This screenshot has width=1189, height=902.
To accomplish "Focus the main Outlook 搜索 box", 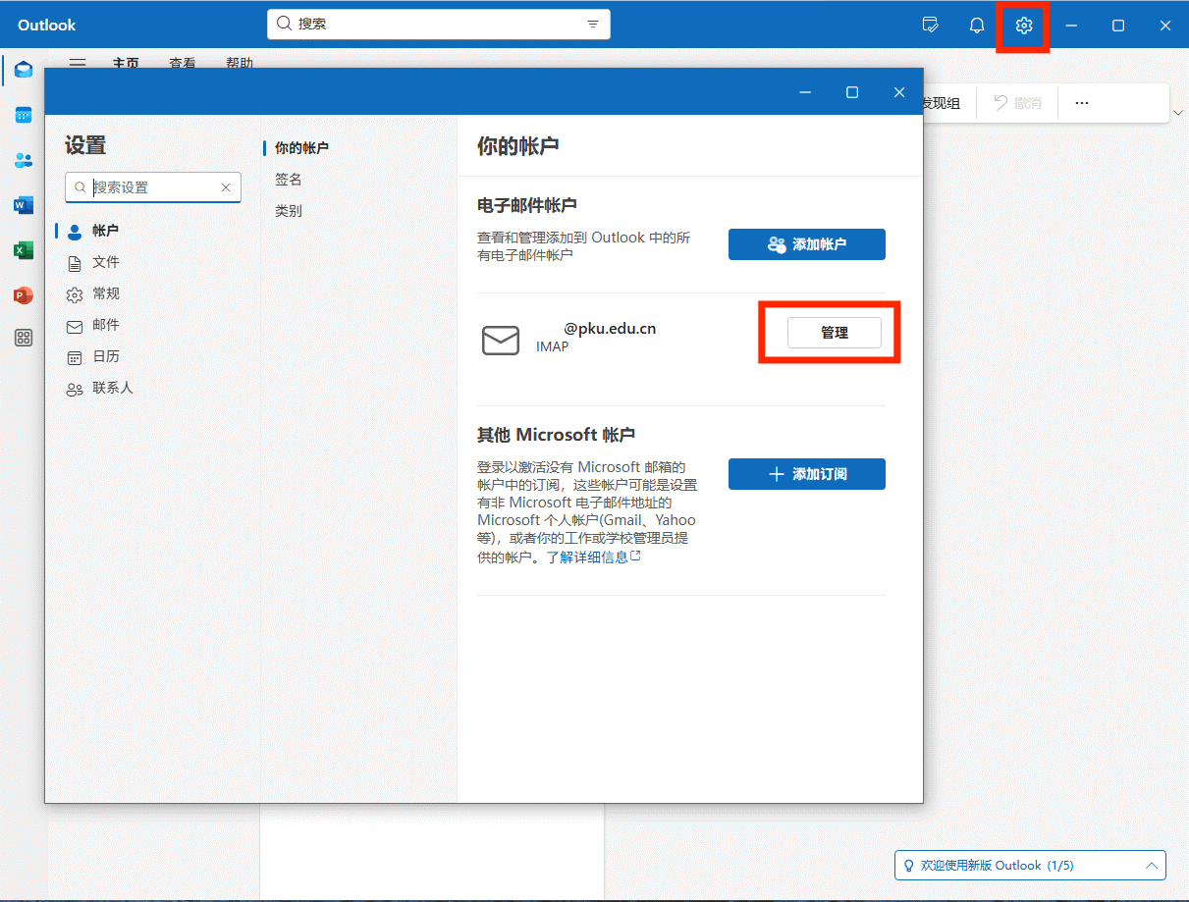I will [439, 25].
